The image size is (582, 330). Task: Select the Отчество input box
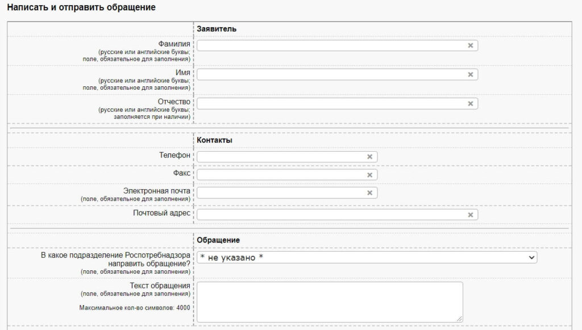(330, 103)
